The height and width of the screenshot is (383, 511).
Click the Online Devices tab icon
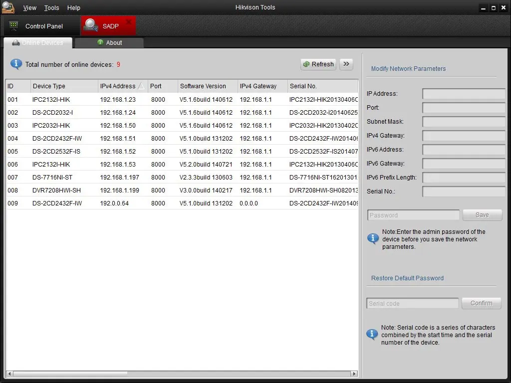(x=15, y=43)
